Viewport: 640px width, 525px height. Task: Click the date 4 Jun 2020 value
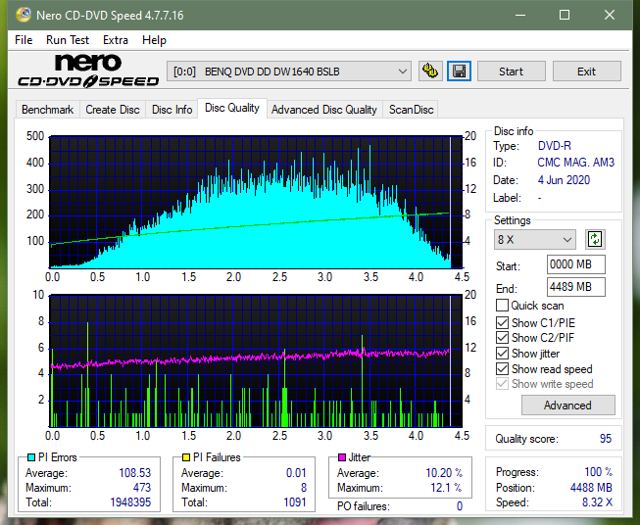coord(564,180)
